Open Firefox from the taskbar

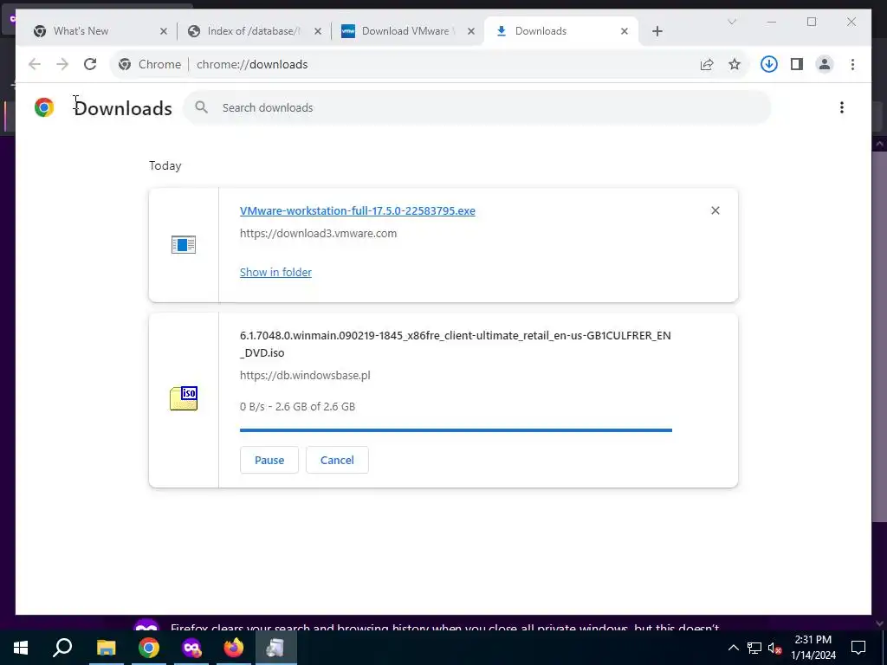pyautogui.click(x=234, y=647)
